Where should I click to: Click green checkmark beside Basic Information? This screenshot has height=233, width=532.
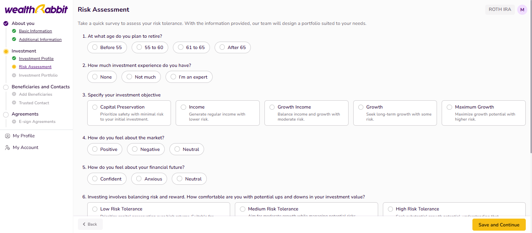click(14, 31)
